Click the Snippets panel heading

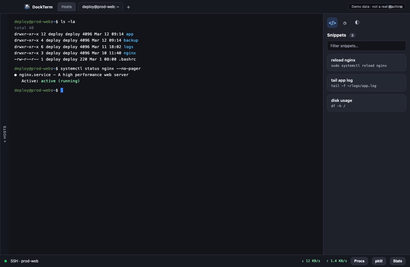click(336, 35)
